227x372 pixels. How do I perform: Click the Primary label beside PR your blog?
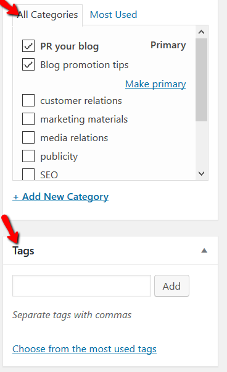(x=168, y=45)
